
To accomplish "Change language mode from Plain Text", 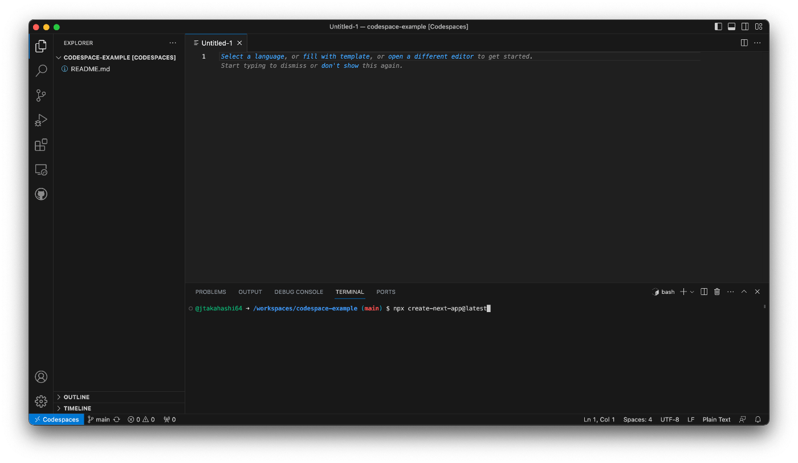I will click(x=716, y=419).
